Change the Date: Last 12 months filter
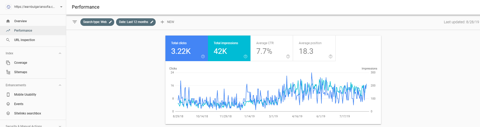480x127 pixels. (x=135, y=22)
